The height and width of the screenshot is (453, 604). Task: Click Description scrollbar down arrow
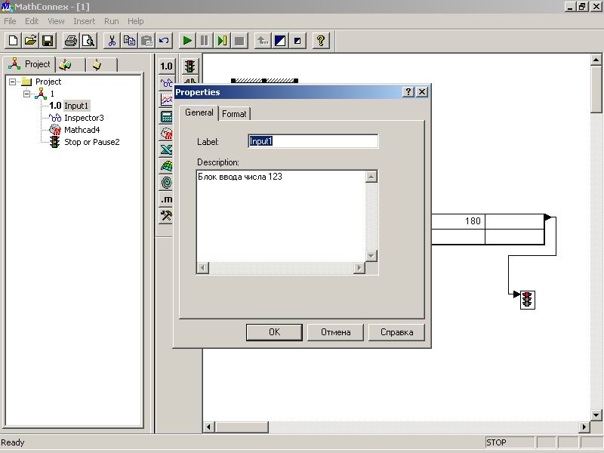pyautogui.click(x=371, y=256)
